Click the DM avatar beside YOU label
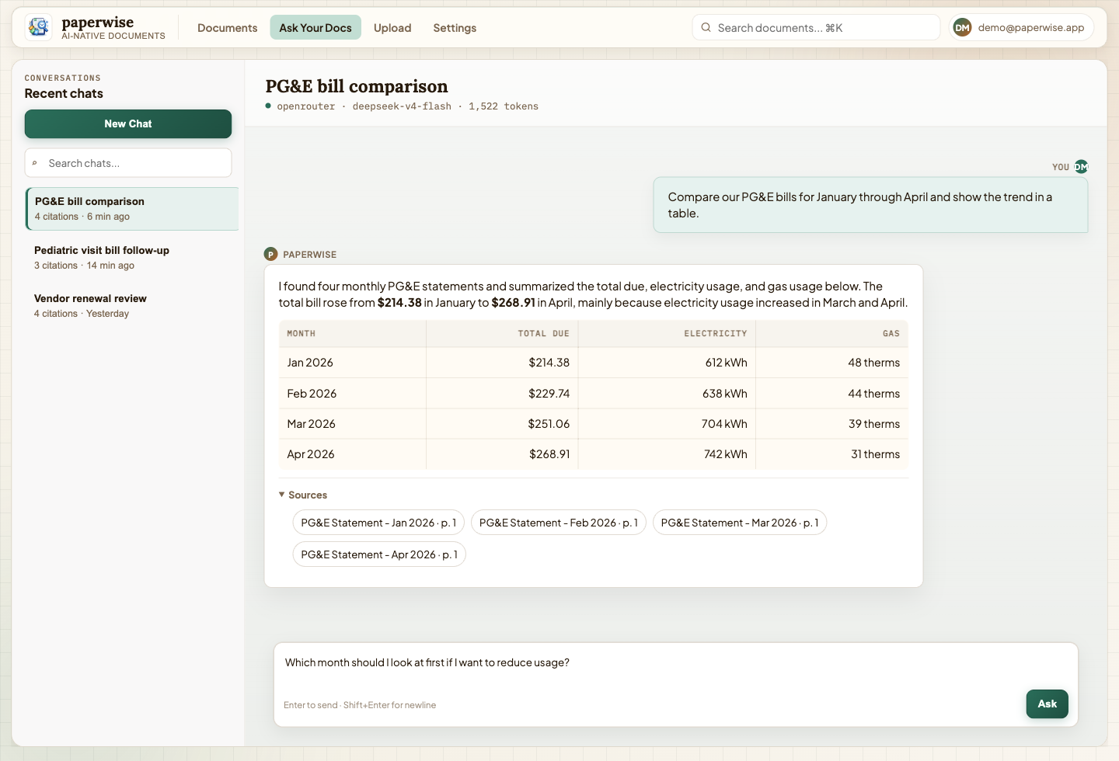The image size is (1119, 761). (1081, 167)
